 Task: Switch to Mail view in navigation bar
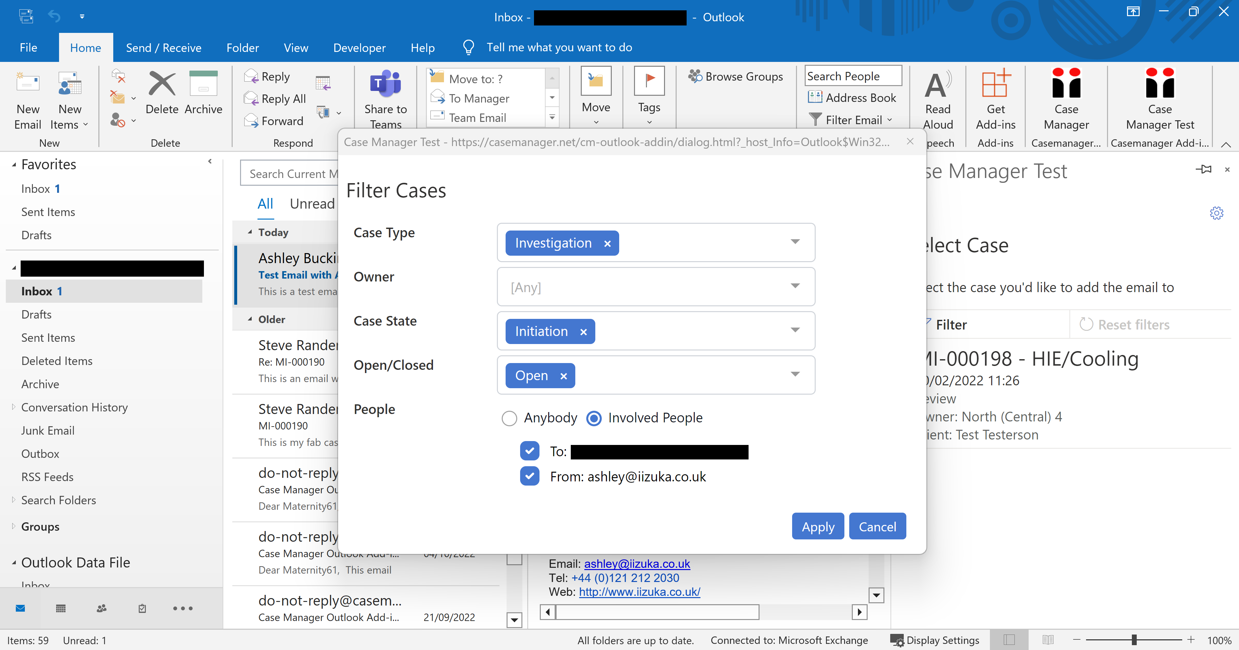pyautogui.click(x=20, y=608)
